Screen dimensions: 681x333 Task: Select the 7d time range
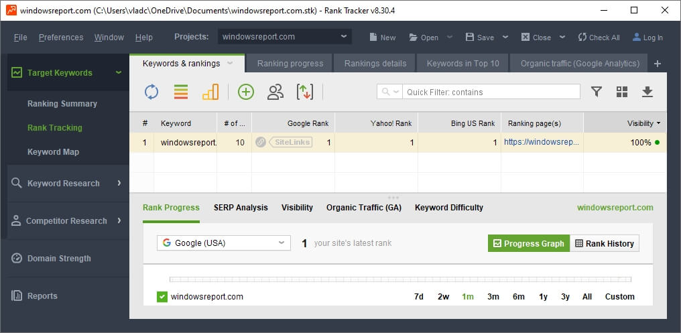pos(419,297)
